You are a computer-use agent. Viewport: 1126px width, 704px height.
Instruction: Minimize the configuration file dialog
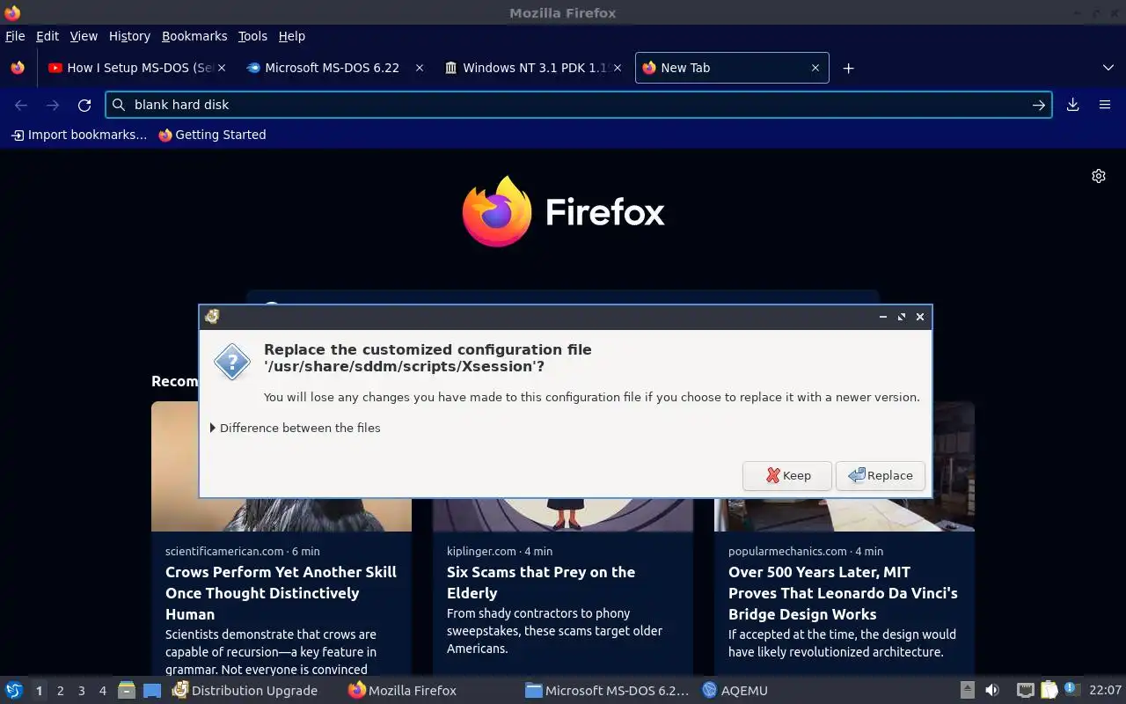(883, 317)
